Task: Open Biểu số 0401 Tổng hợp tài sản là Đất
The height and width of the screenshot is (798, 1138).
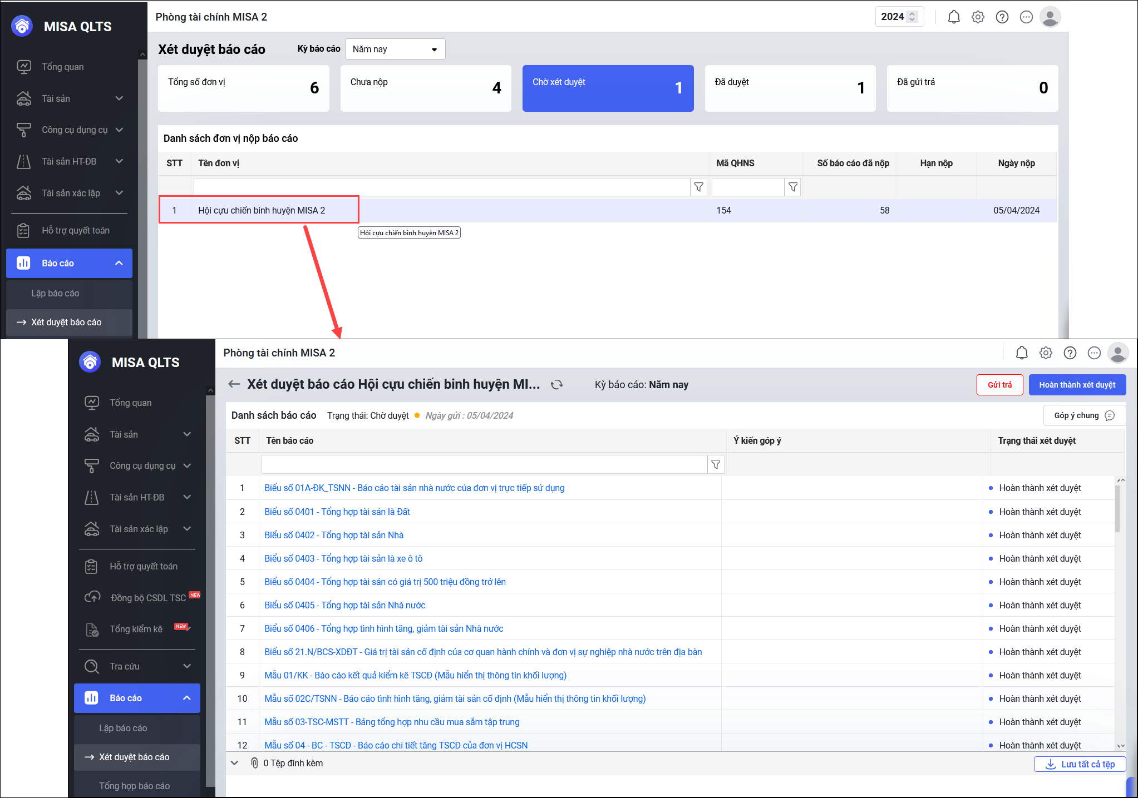Action: pyautogui.click(x=337, y=512)
